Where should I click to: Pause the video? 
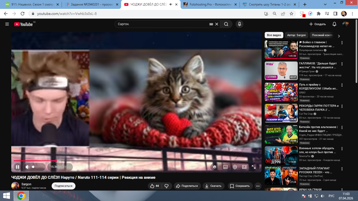tap(18, 167)
